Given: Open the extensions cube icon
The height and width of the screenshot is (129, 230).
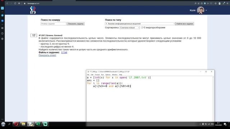Looking at the screenshot, I should pyautogui.click(x=216, y=3).
